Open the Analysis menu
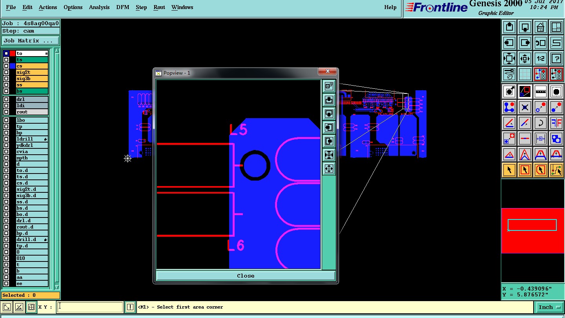 [99, 7]
